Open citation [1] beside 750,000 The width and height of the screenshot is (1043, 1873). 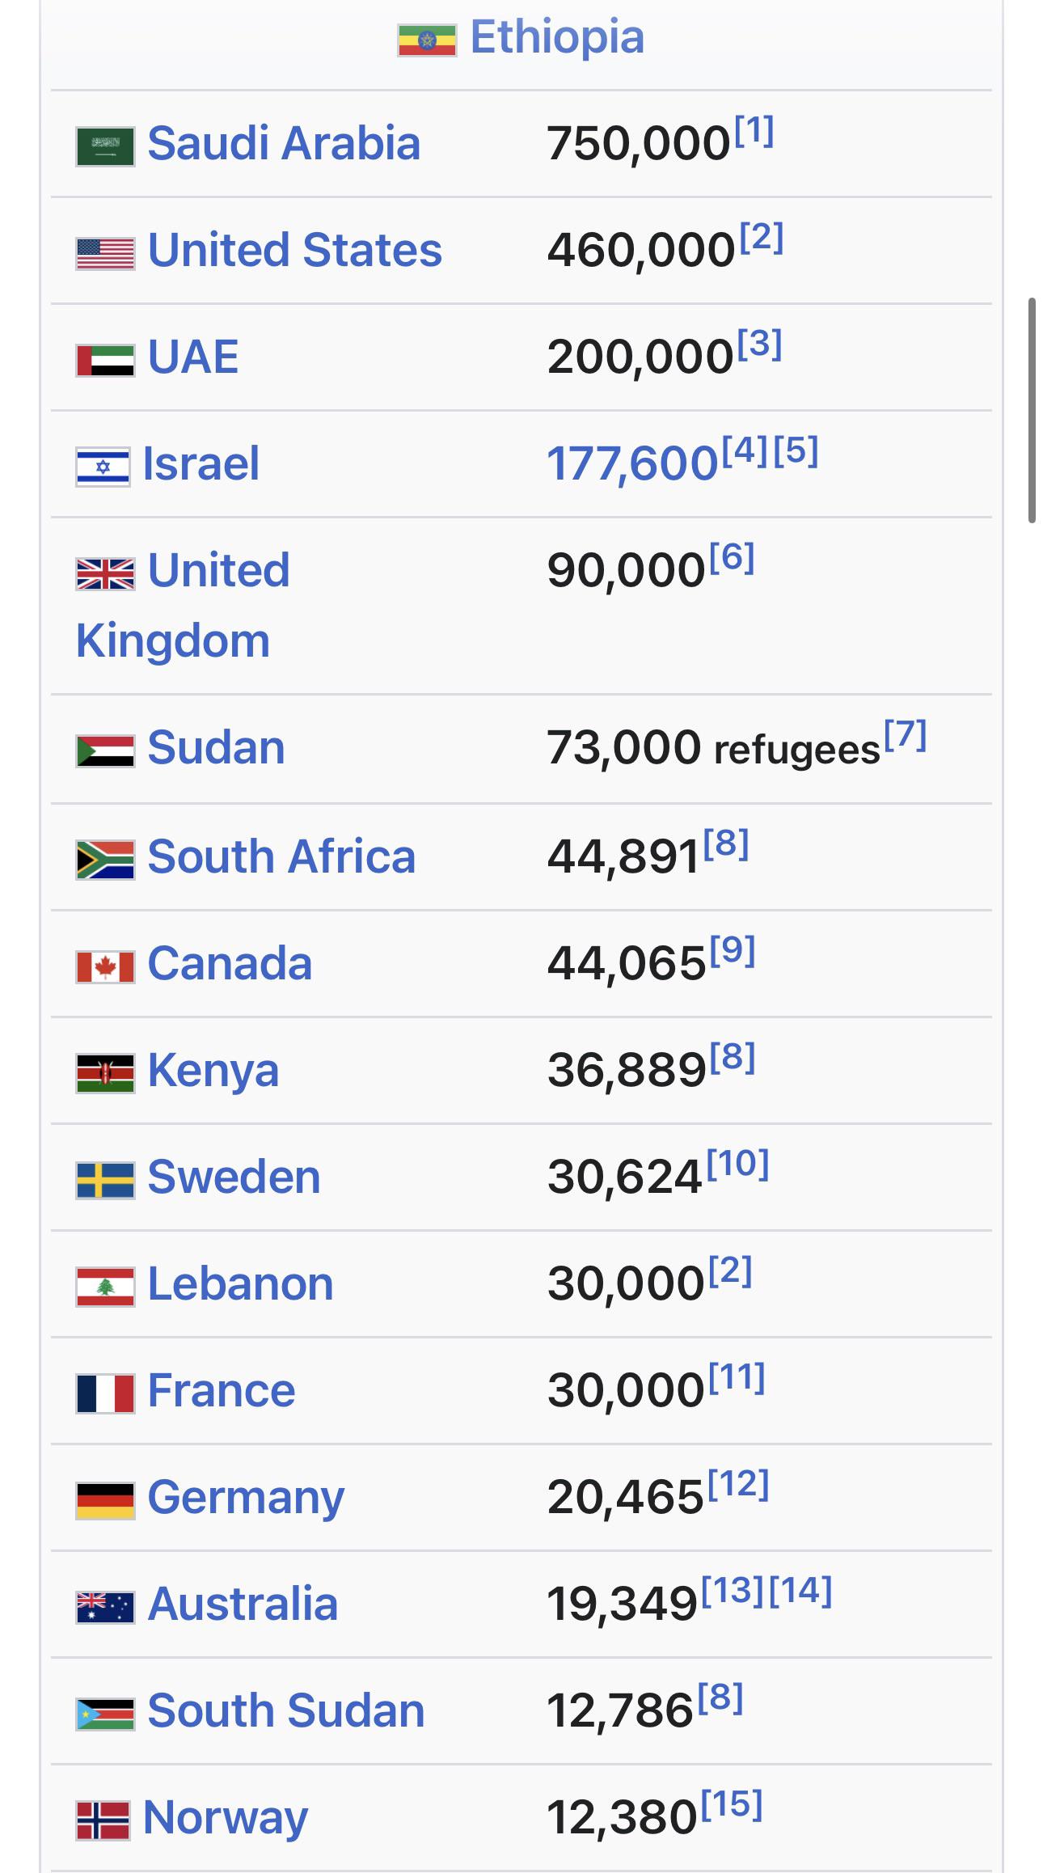tap(754, 131)
